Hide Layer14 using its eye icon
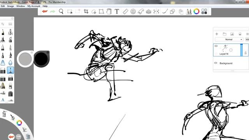249x140 pixels. (216, 46)
